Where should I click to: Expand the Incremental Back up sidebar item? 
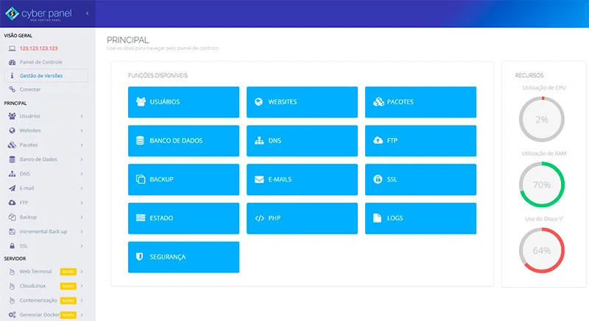(x=82, y=231)
